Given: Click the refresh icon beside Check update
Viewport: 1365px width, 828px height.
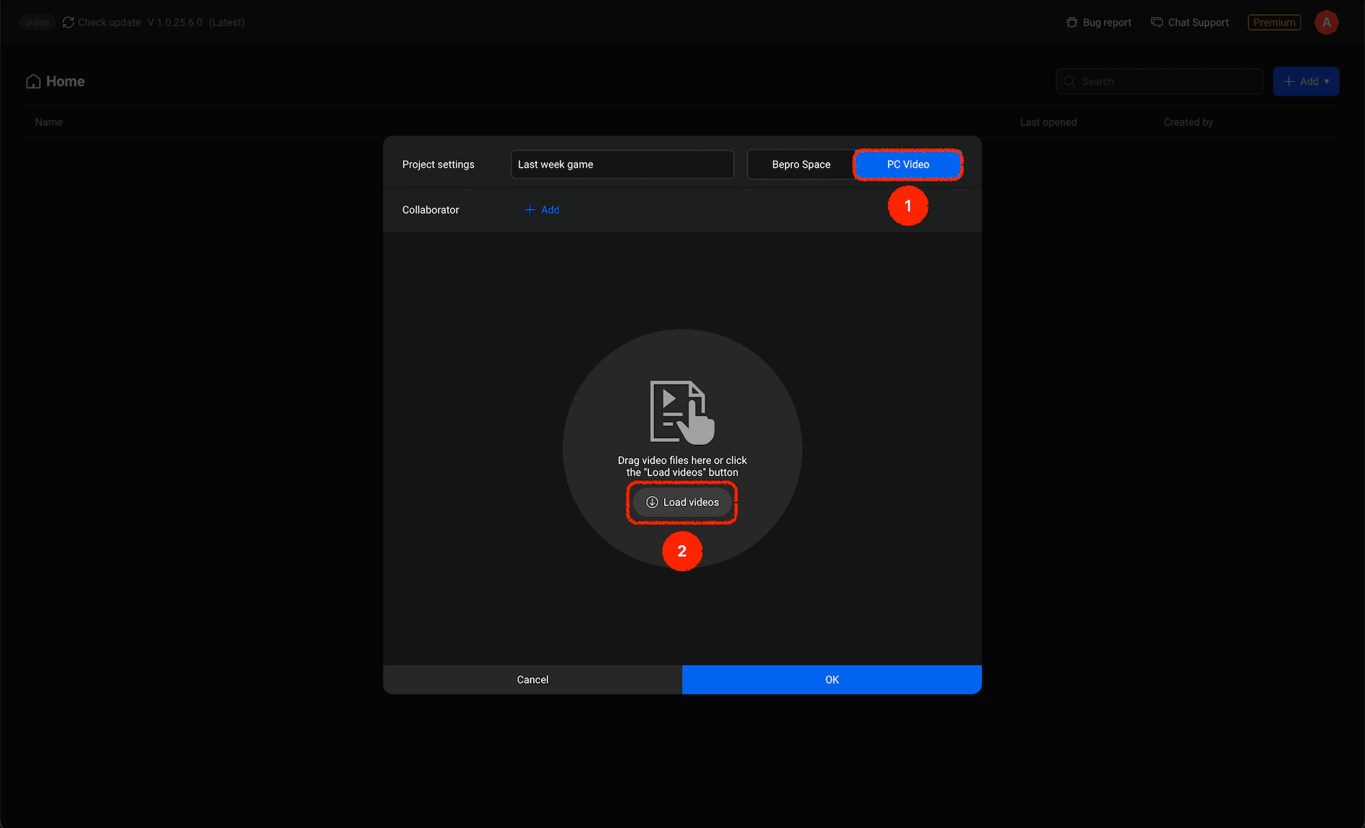Looking at the screenshot, I should [68, 23].
